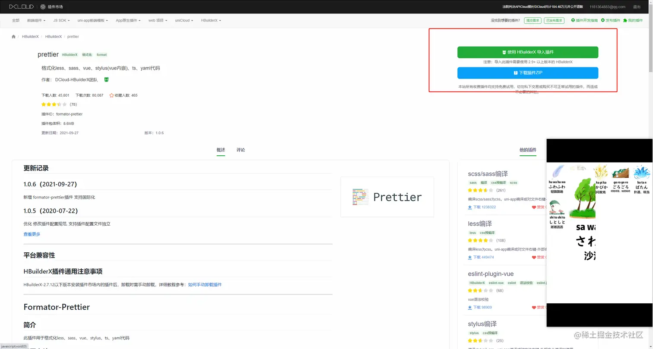The width and height of the screenshot is (653, 349).
Task: Select 他的插件 tab
Action: 528,150
